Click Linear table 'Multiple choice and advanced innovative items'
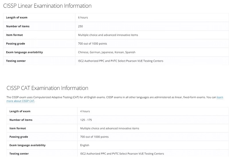 [108, 35]
